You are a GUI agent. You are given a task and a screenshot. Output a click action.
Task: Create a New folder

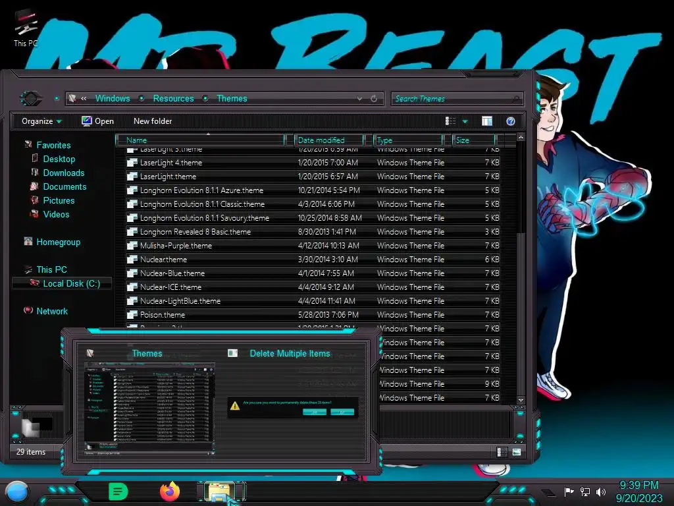pyautogui.click(x=153, y=121)
